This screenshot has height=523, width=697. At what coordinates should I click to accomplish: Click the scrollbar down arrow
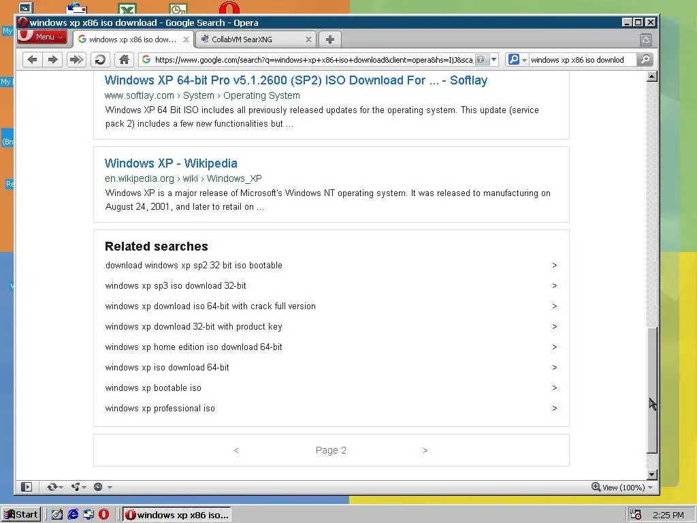pyautogui.click(x=651, y=475)
